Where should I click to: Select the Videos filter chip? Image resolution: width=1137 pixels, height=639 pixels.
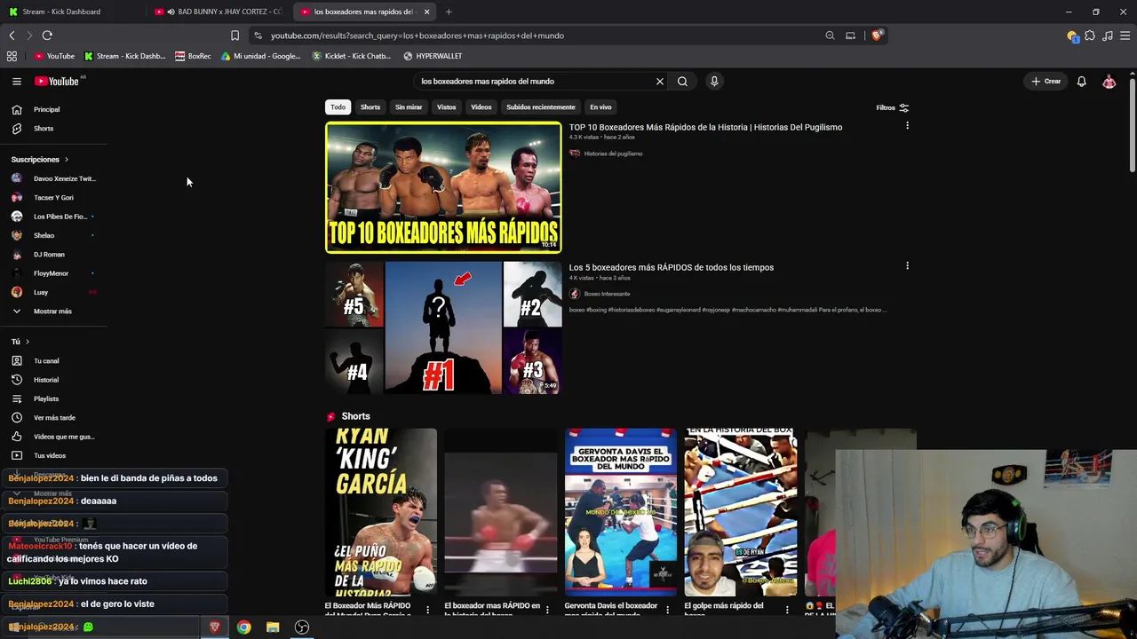pyautogui.click(x=481, y=107)
